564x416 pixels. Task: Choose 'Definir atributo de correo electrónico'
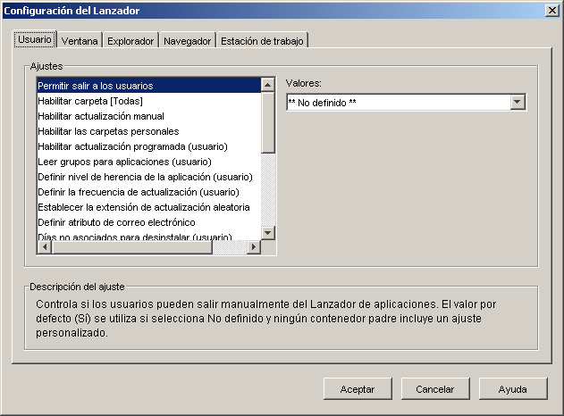(x=116, y=222)
